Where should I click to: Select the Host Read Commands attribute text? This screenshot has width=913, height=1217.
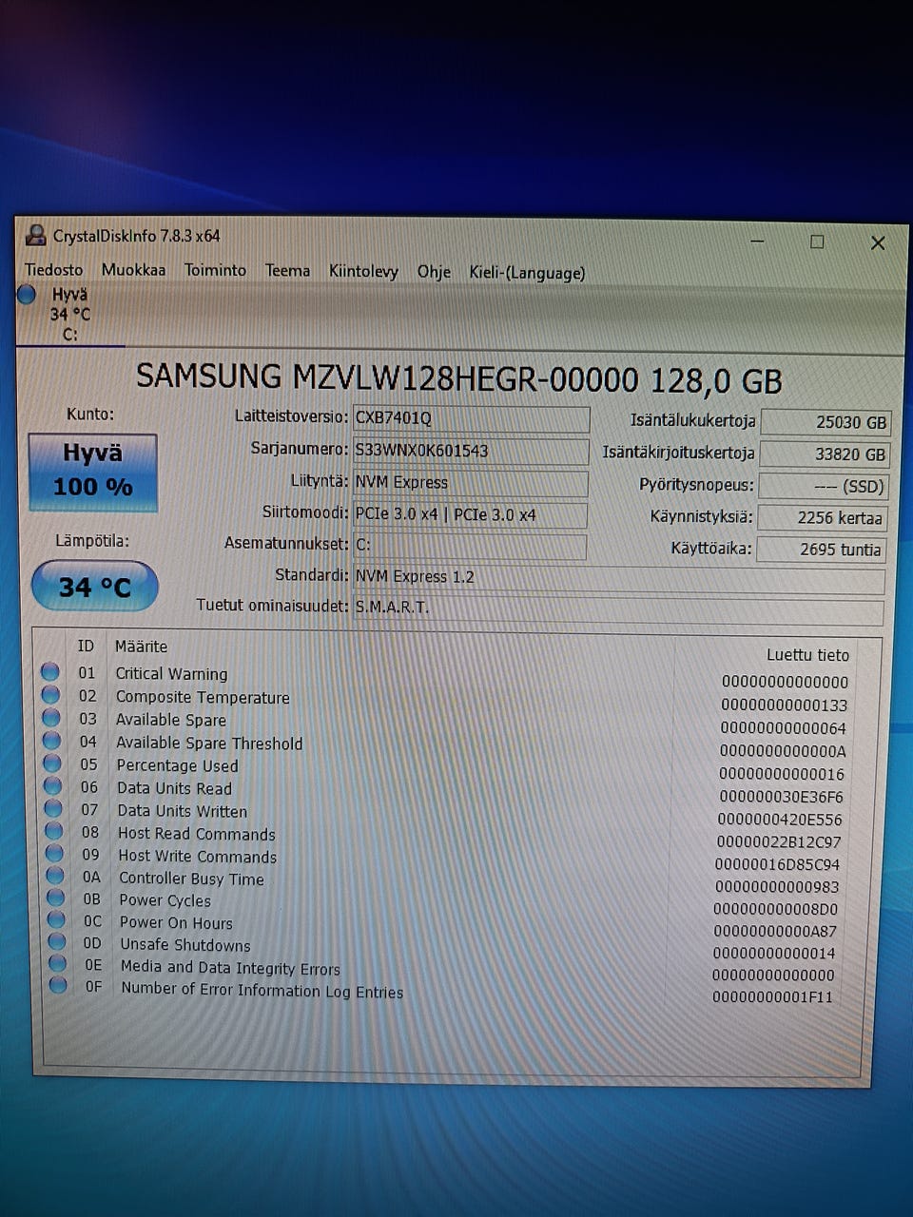197,834
